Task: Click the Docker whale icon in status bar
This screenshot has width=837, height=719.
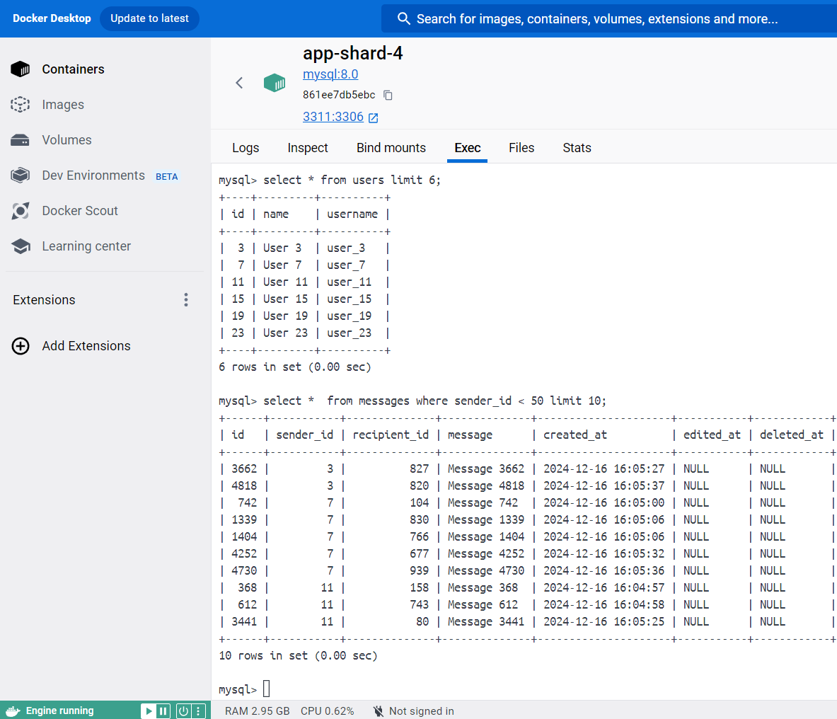Action: 13,711
